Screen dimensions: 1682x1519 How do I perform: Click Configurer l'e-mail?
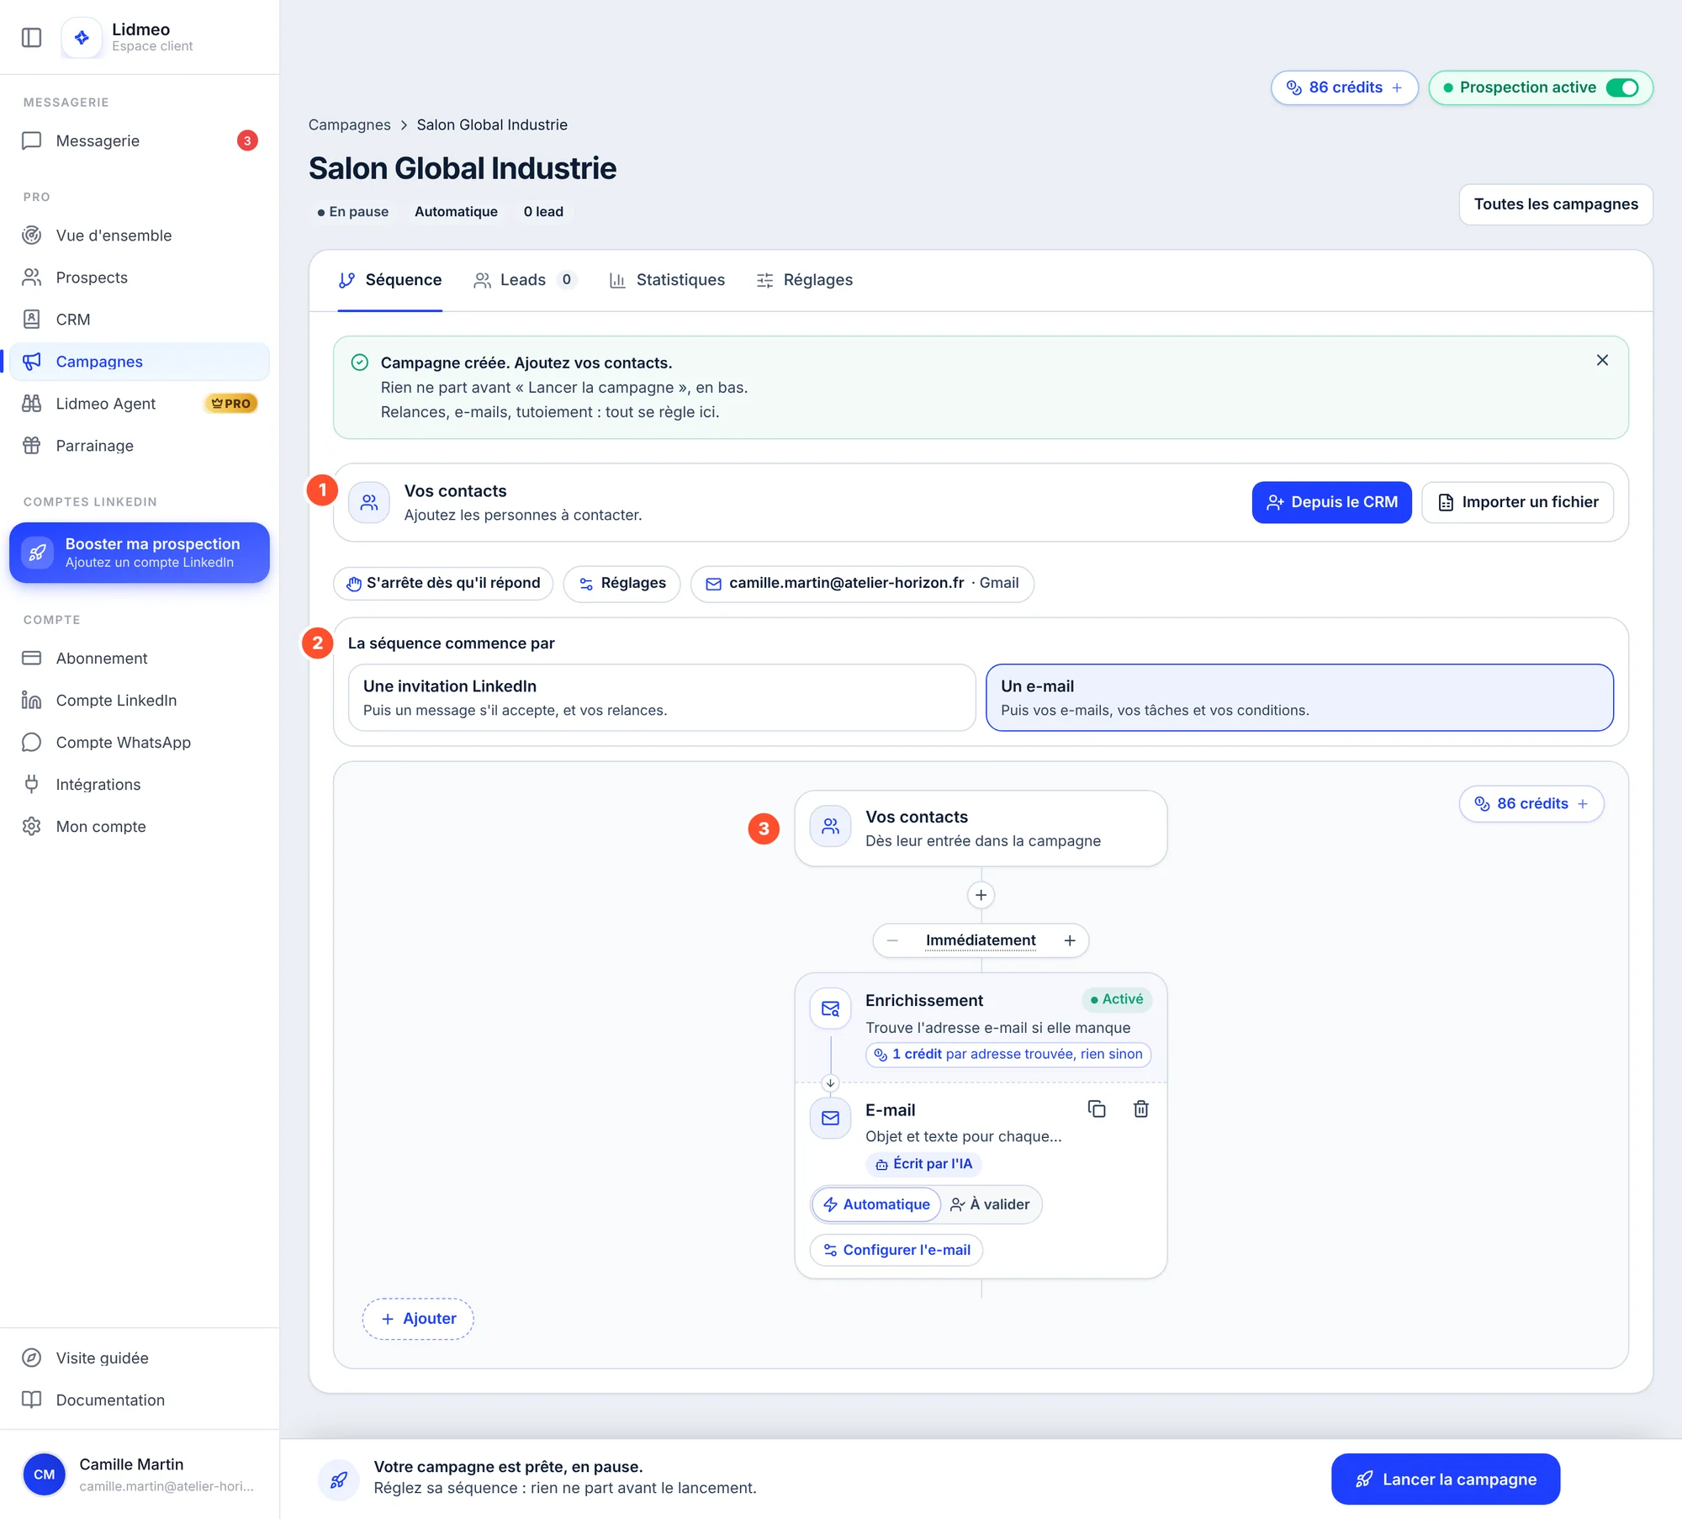coord(897,1250)
